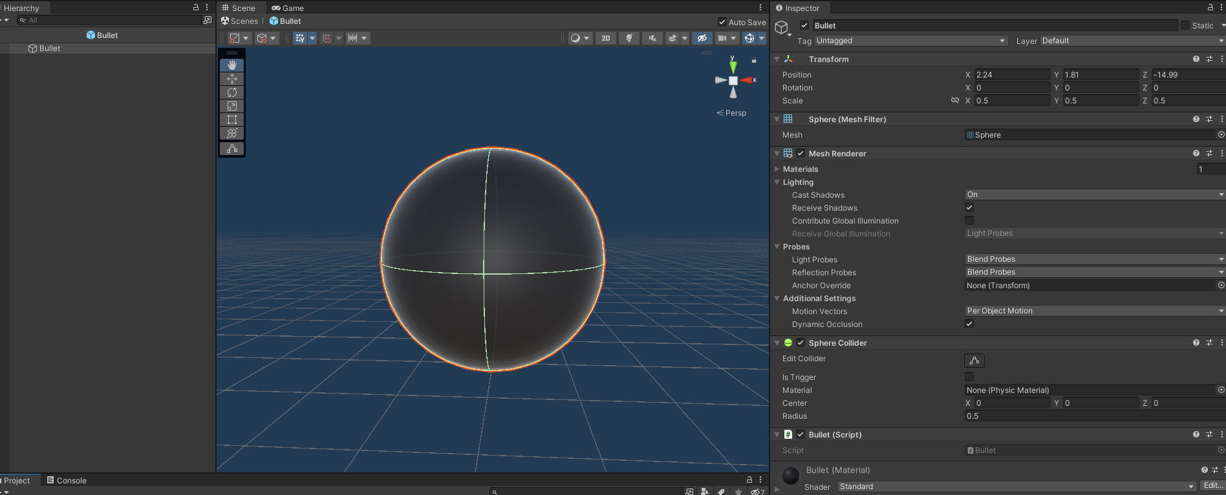Select the Transform tool

coord(232,133)
